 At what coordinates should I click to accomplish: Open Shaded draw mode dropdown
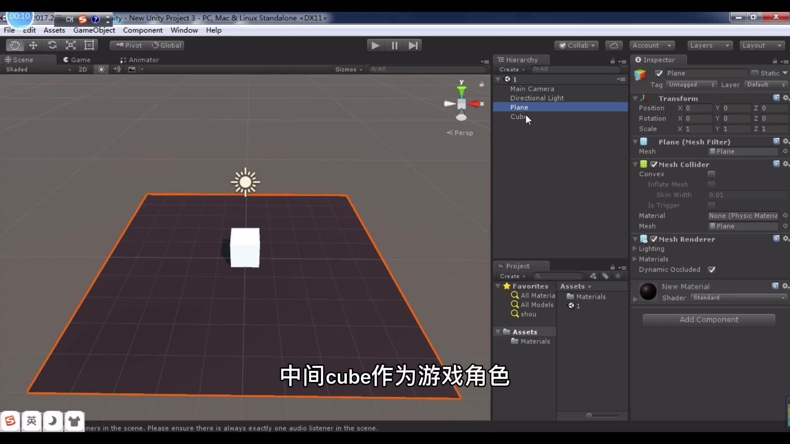pyautogui.click(x=38, y=69)
